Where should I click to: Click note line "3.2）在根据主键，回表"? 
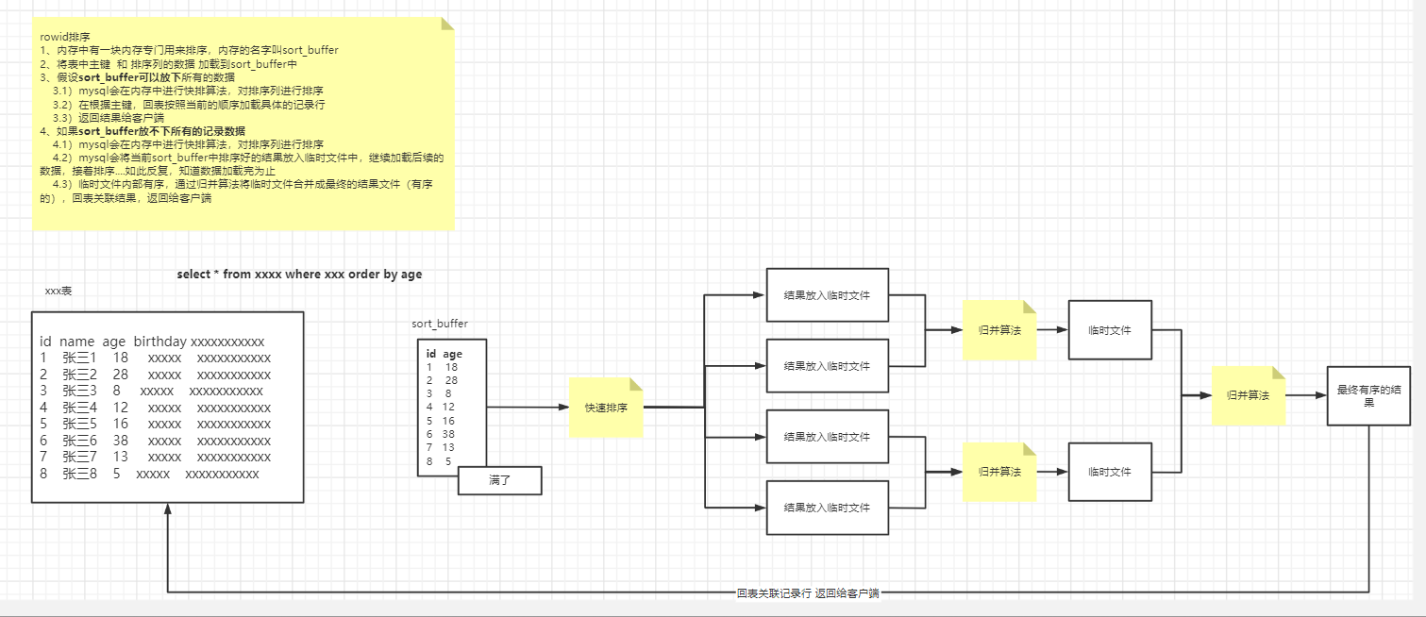tap(189, 105)
